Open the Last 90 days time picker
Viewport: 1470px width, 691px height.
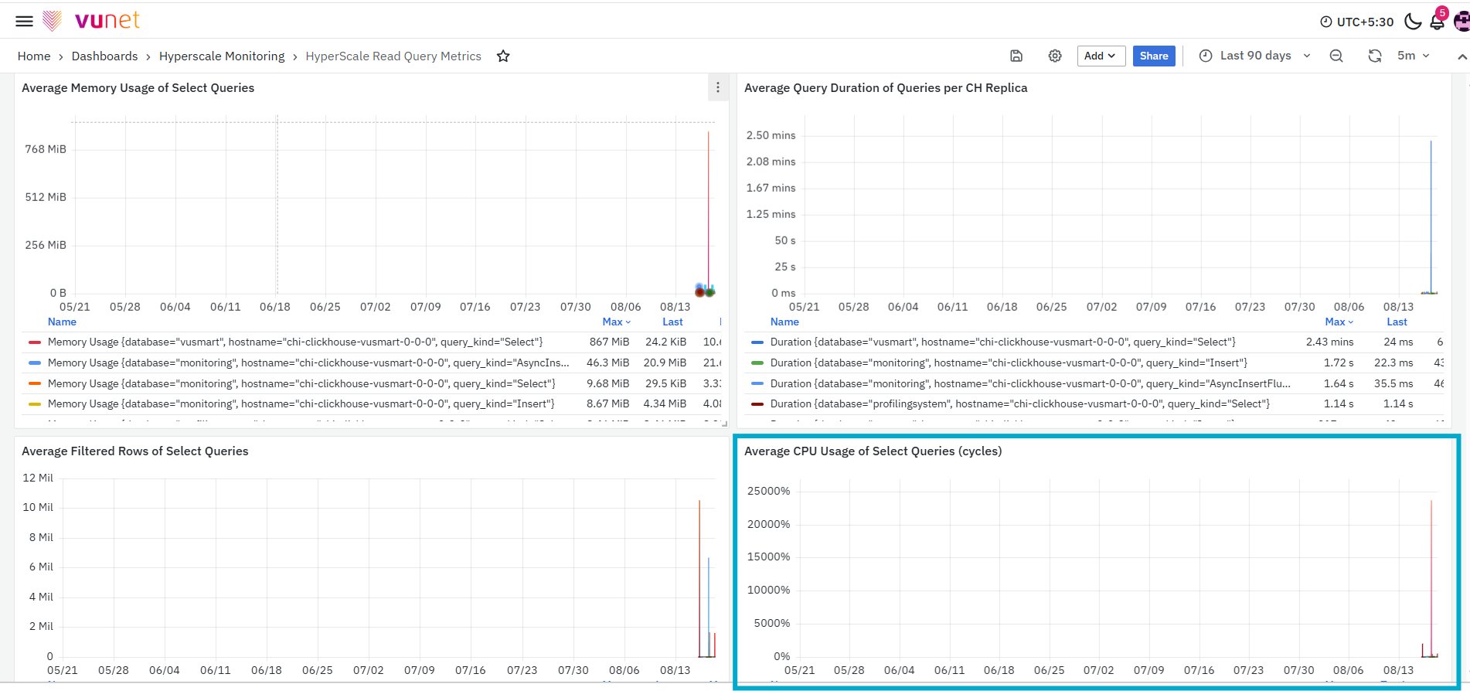pyautogui.click(x=1255, y=56)
